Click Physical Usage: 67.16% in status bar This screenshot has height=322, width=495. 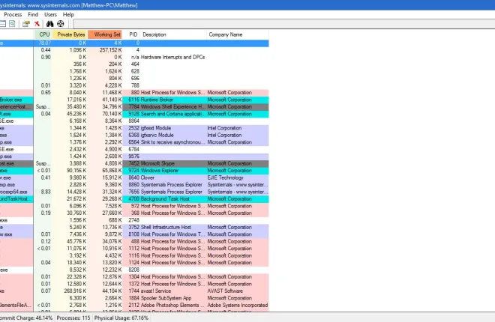tap(121, 318)
